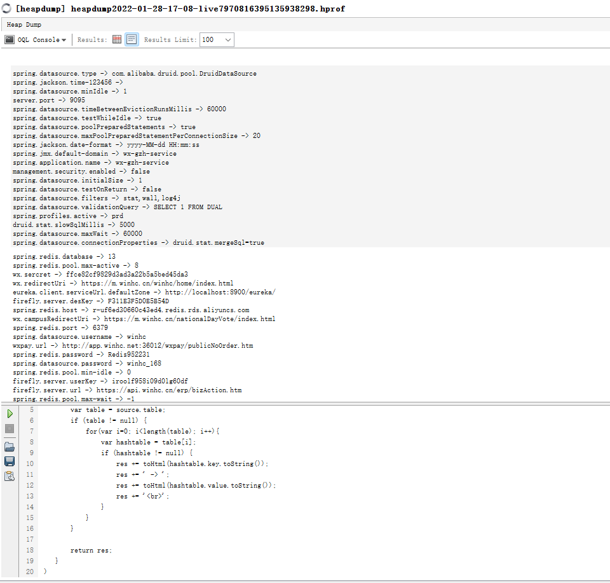Click the spring.datasource.username result line
Image resolution: width=610 pixels, height=583 pixels.
coord(79,336)
